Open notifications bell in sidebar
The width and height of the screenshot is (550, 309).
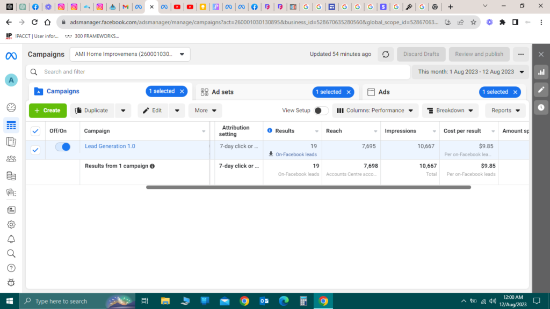[11, 239]
